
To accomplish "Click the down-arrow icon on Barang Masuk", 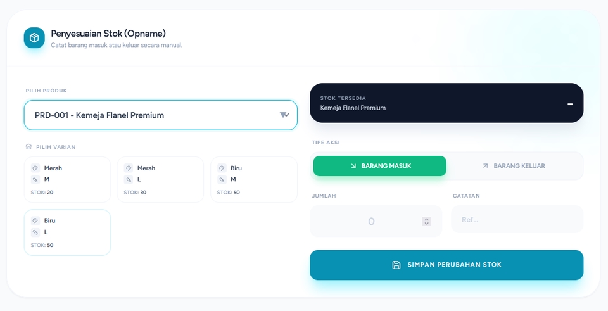I will coord(353,166).
